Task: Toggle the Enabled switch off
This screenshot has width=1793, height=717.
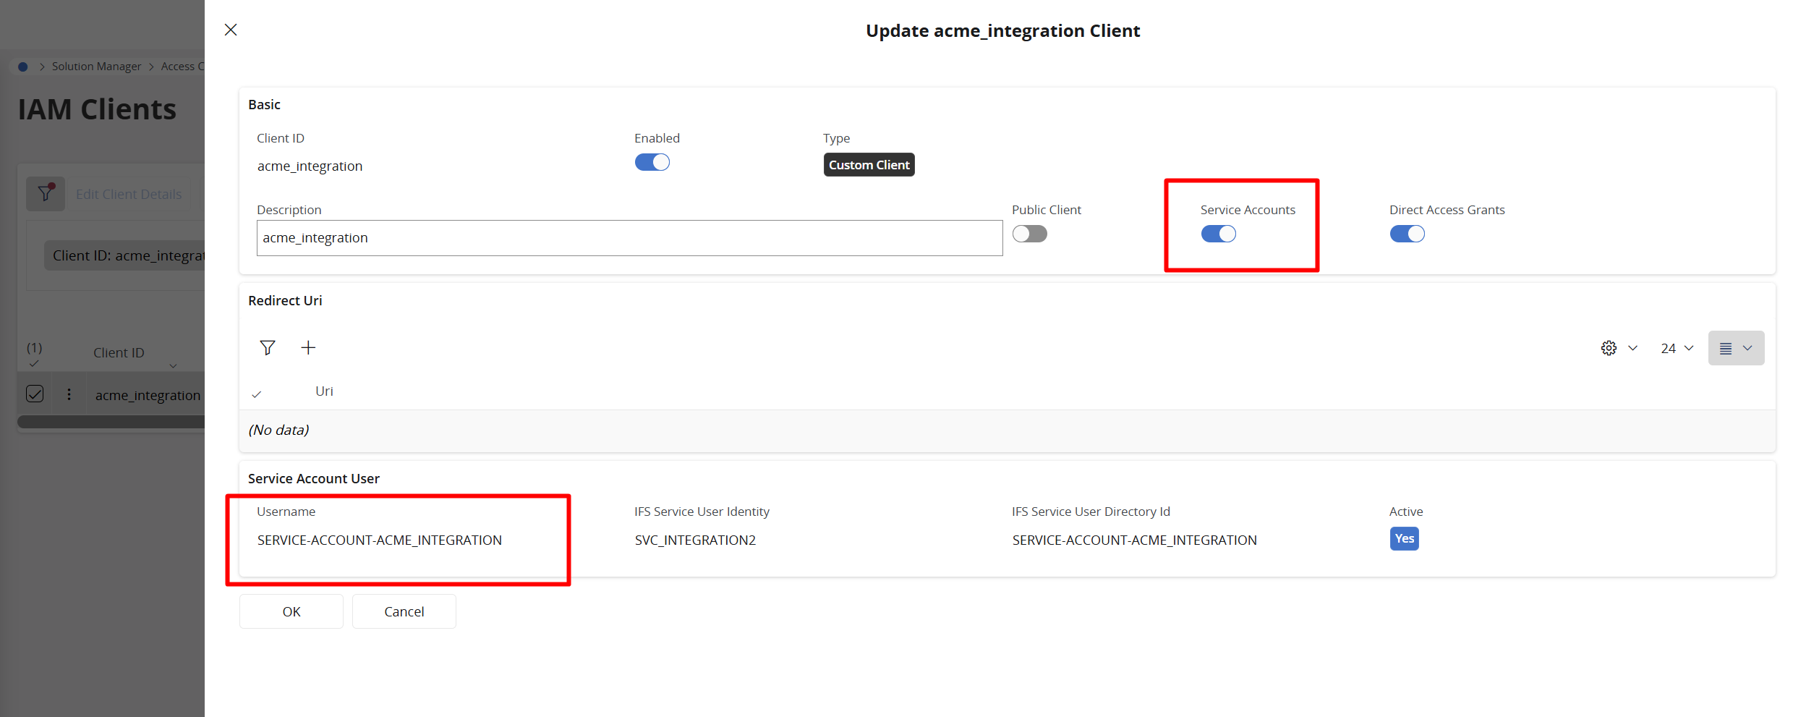Action: (x=652, y=162)
